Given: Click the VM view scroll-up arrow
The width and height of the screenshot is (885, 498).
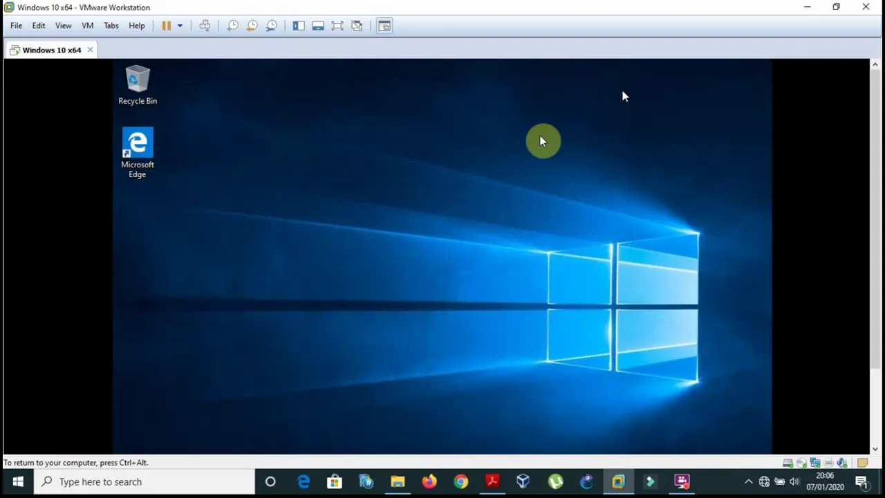Looking at the screenshot, I should (875, 64).
